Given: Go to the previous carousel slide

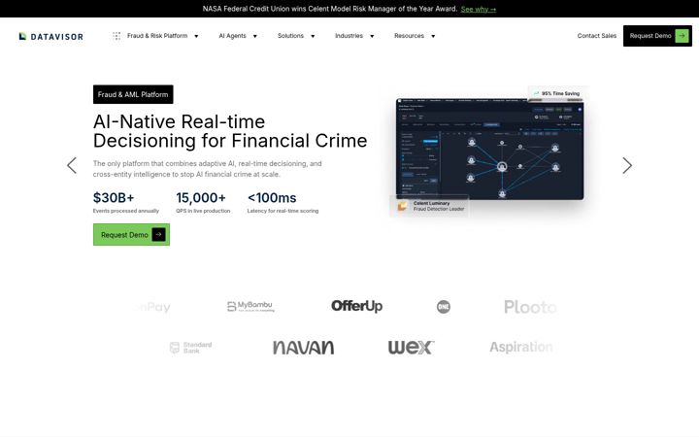Looking at the screenshot, I should tap(72, 165).
